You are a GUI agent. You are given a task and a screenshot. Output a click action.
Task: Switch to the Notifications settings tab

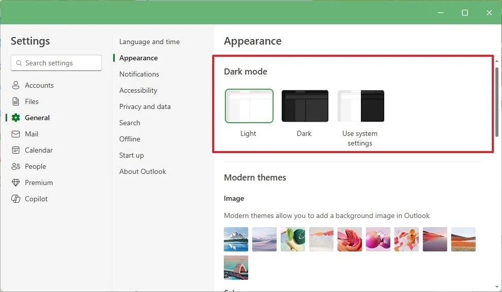(x=138, y=74)
